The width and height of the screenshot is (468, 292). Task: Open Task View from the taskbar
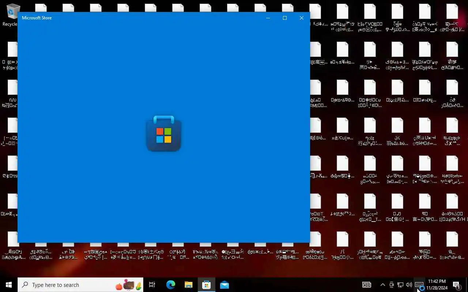click(x=152, y=285)
